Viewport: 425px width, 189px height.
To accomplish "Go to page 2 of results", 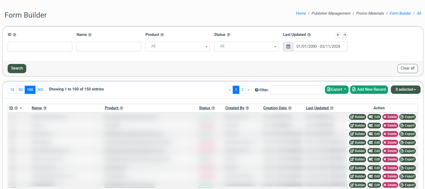I will (x=242, y=90).
